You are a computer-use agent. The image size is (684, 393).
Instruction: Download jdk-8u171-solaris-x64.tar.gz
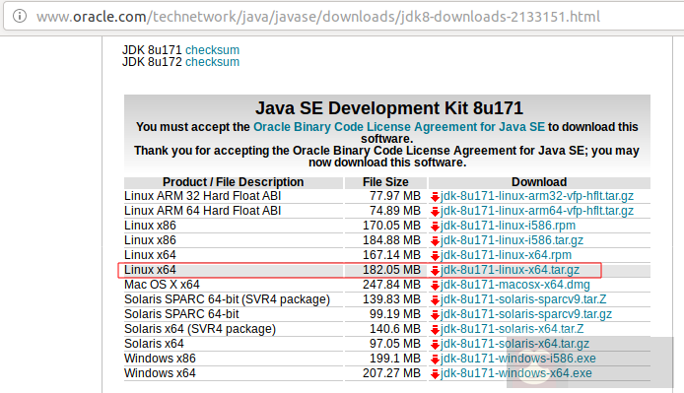514,344
